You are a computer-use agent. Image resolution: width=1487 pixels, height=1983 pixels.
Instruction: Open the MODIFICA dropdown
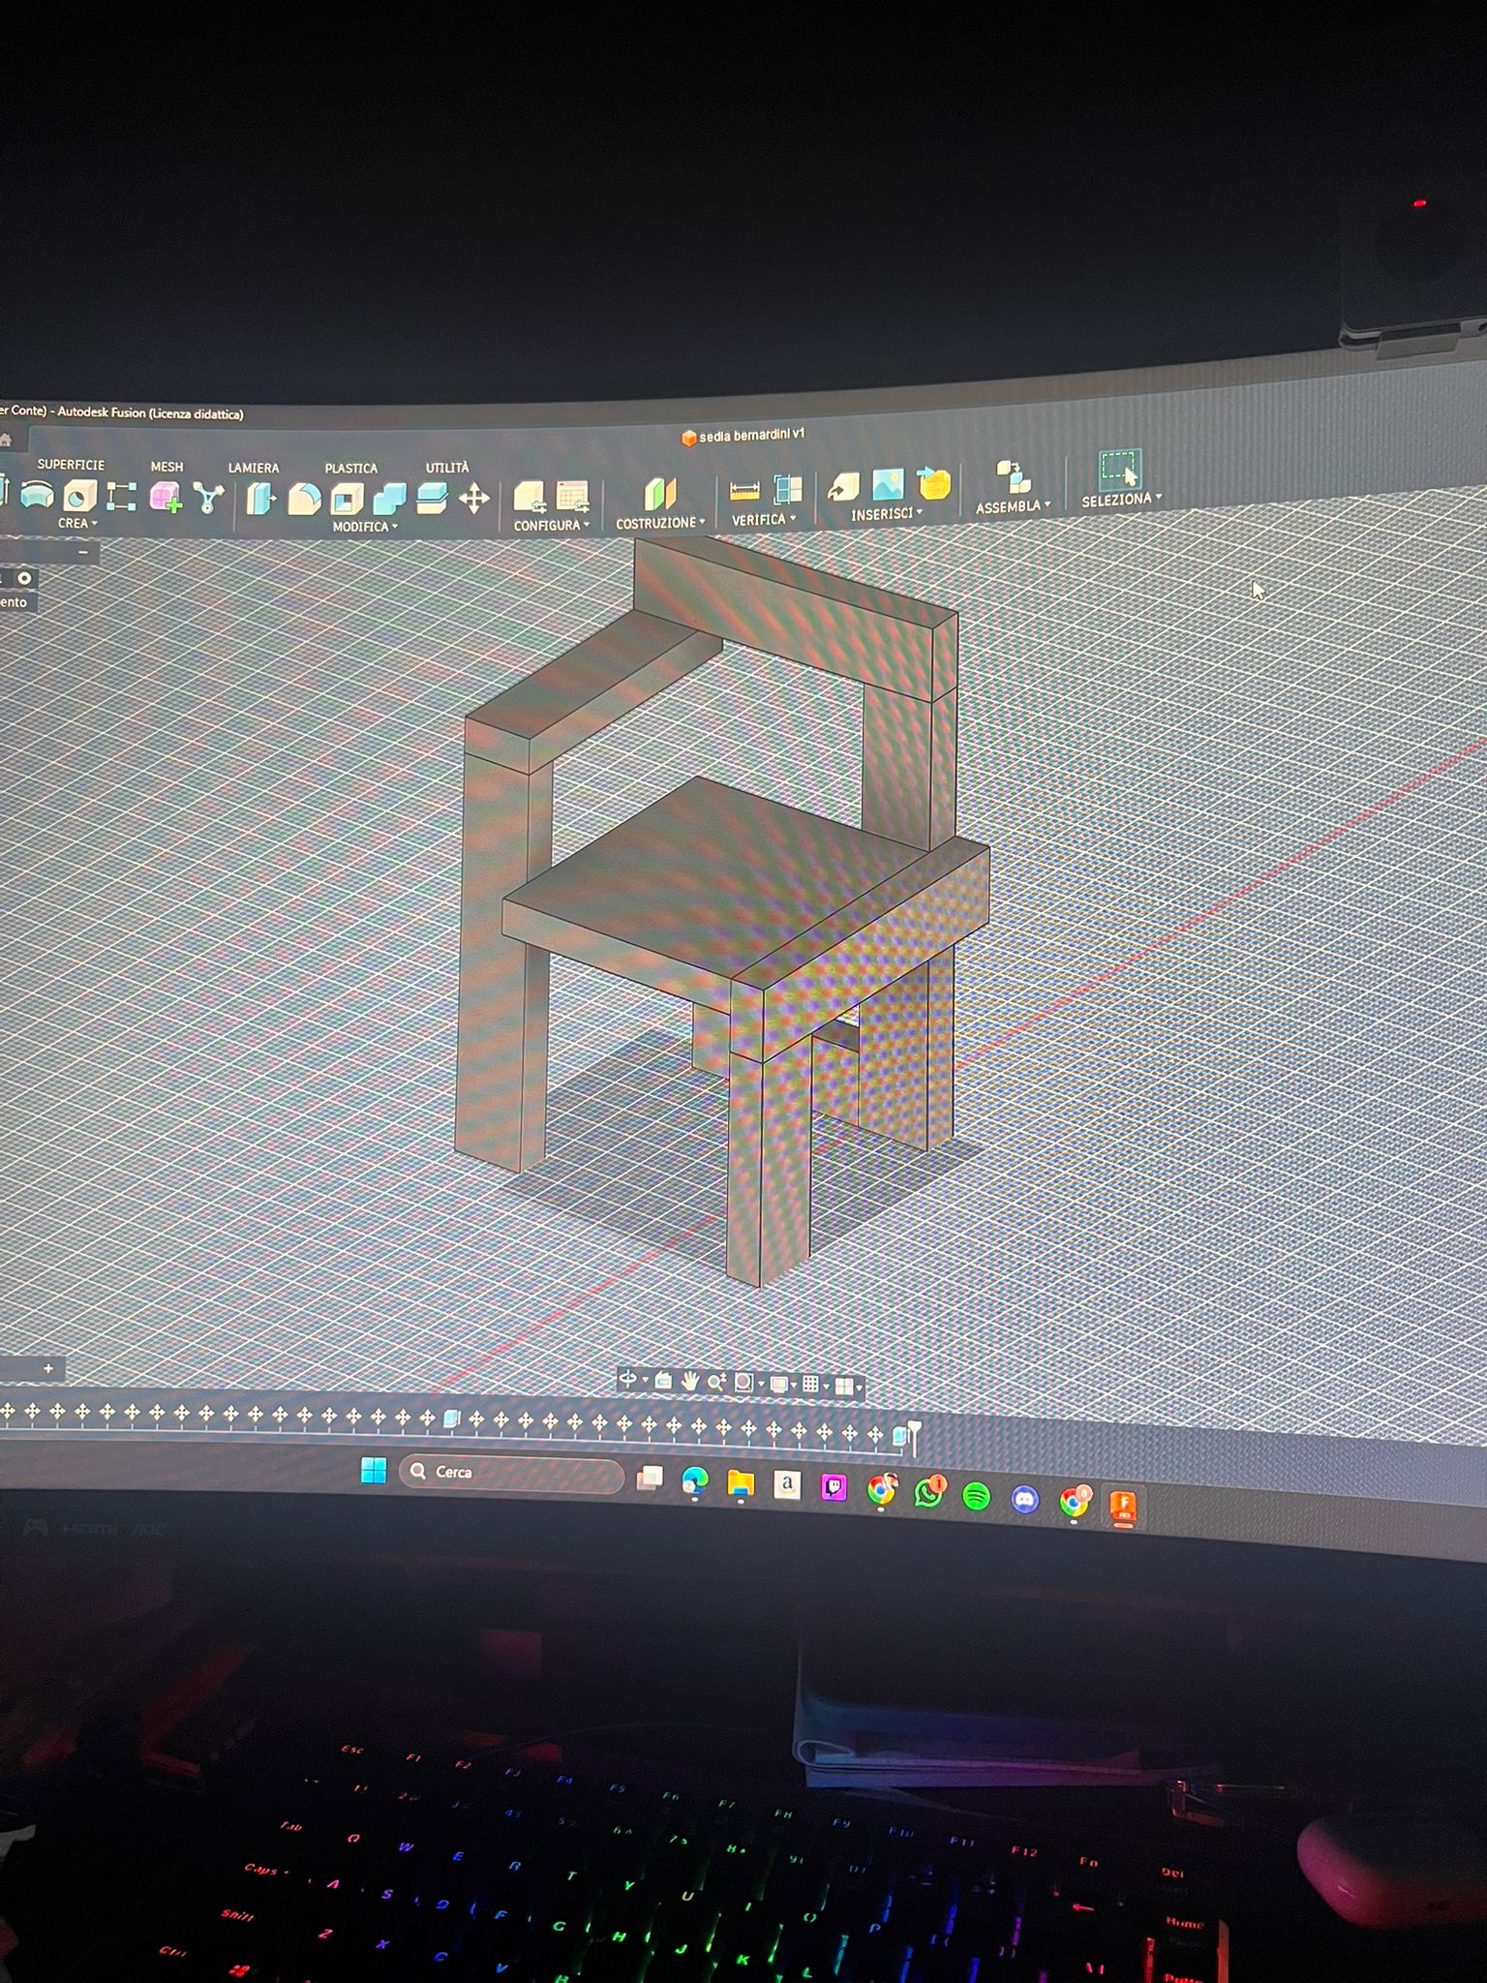pyautogui.click(x=364, y=527)
